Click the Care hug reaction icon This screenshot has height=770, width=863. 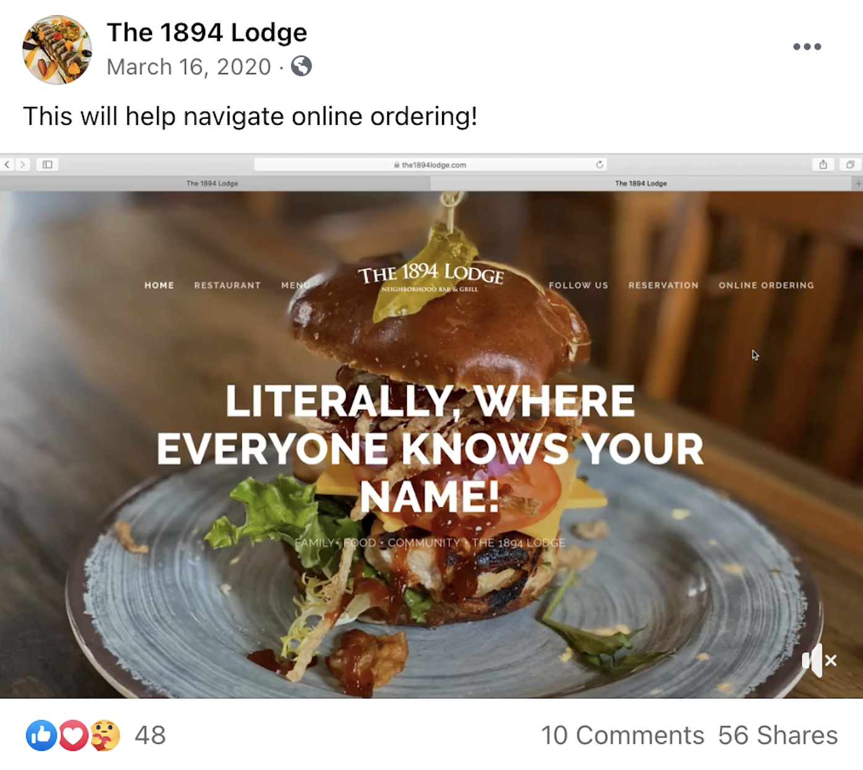[x=105, y=735]
